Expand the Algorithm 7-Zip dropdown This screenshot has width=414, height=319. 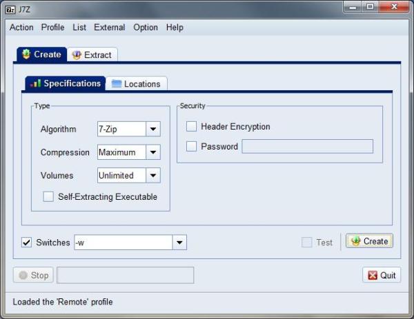[153, 129]
